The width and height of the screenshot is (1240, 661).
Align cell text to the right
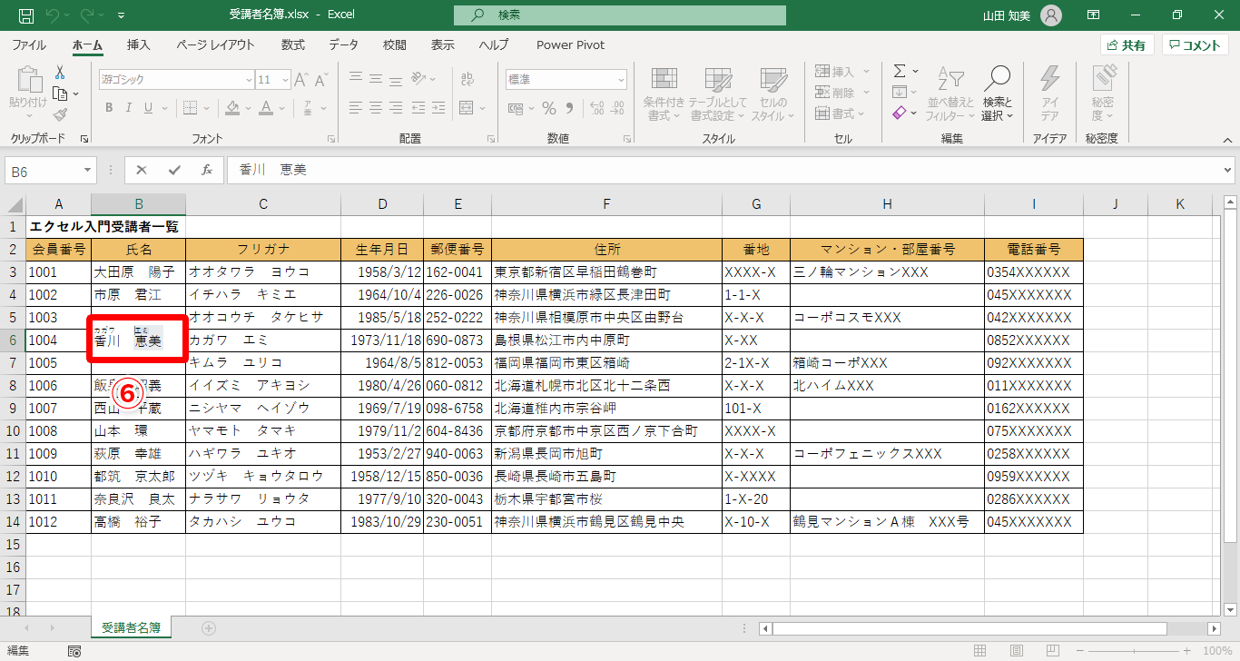[394, 108]
